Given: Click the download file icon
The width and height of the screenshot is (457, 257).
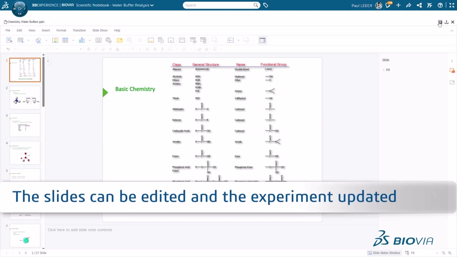Looking at the screenshot, I should point(447,22).
